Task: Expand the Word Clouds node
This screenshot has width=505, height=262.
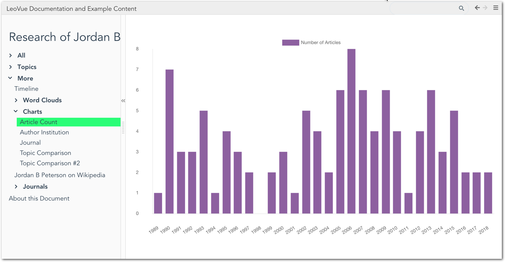Action: click(x=16, y=100)
